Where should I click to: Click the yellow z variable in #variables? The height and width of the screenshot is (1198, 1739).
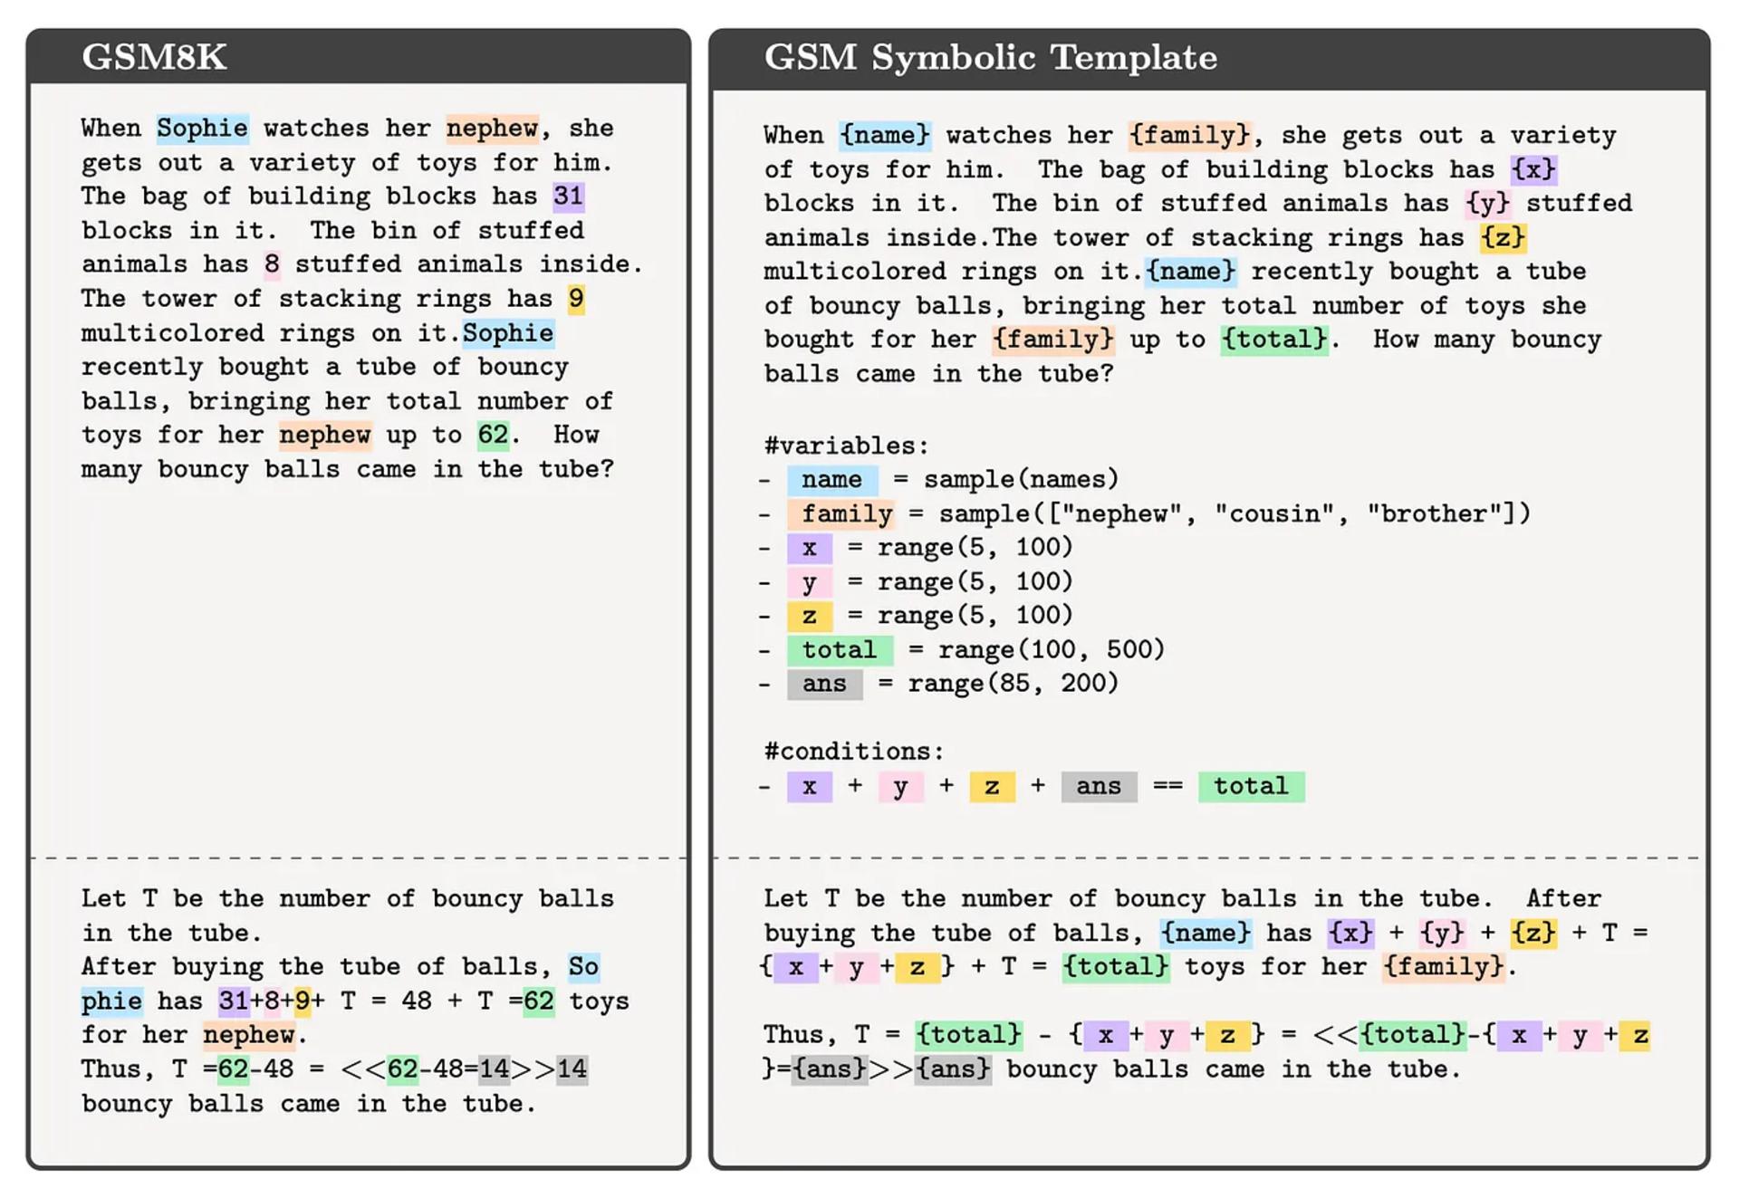[810, 617]
